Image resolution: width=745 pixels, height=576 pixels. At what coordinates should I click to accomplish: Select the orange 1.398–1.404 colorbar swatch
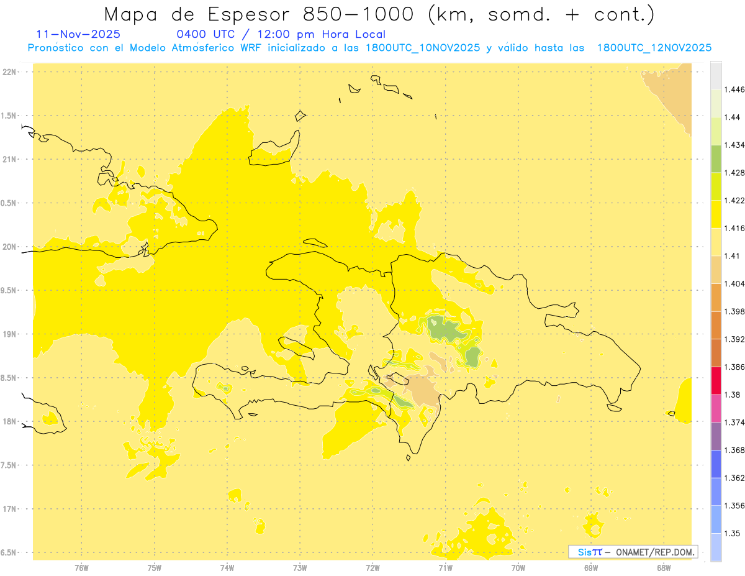point(716,297)
